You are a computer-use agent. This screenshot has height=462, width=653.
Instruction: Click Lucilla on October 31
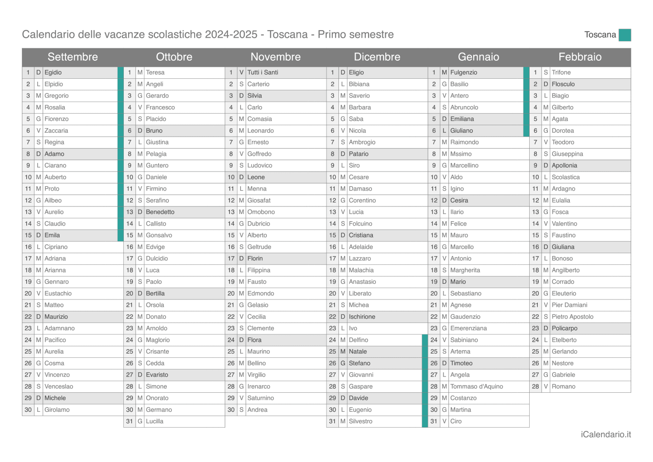point(154,421)
